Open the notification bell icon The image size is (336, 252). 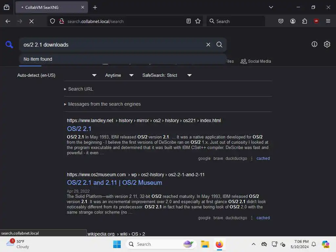[313, 244]
